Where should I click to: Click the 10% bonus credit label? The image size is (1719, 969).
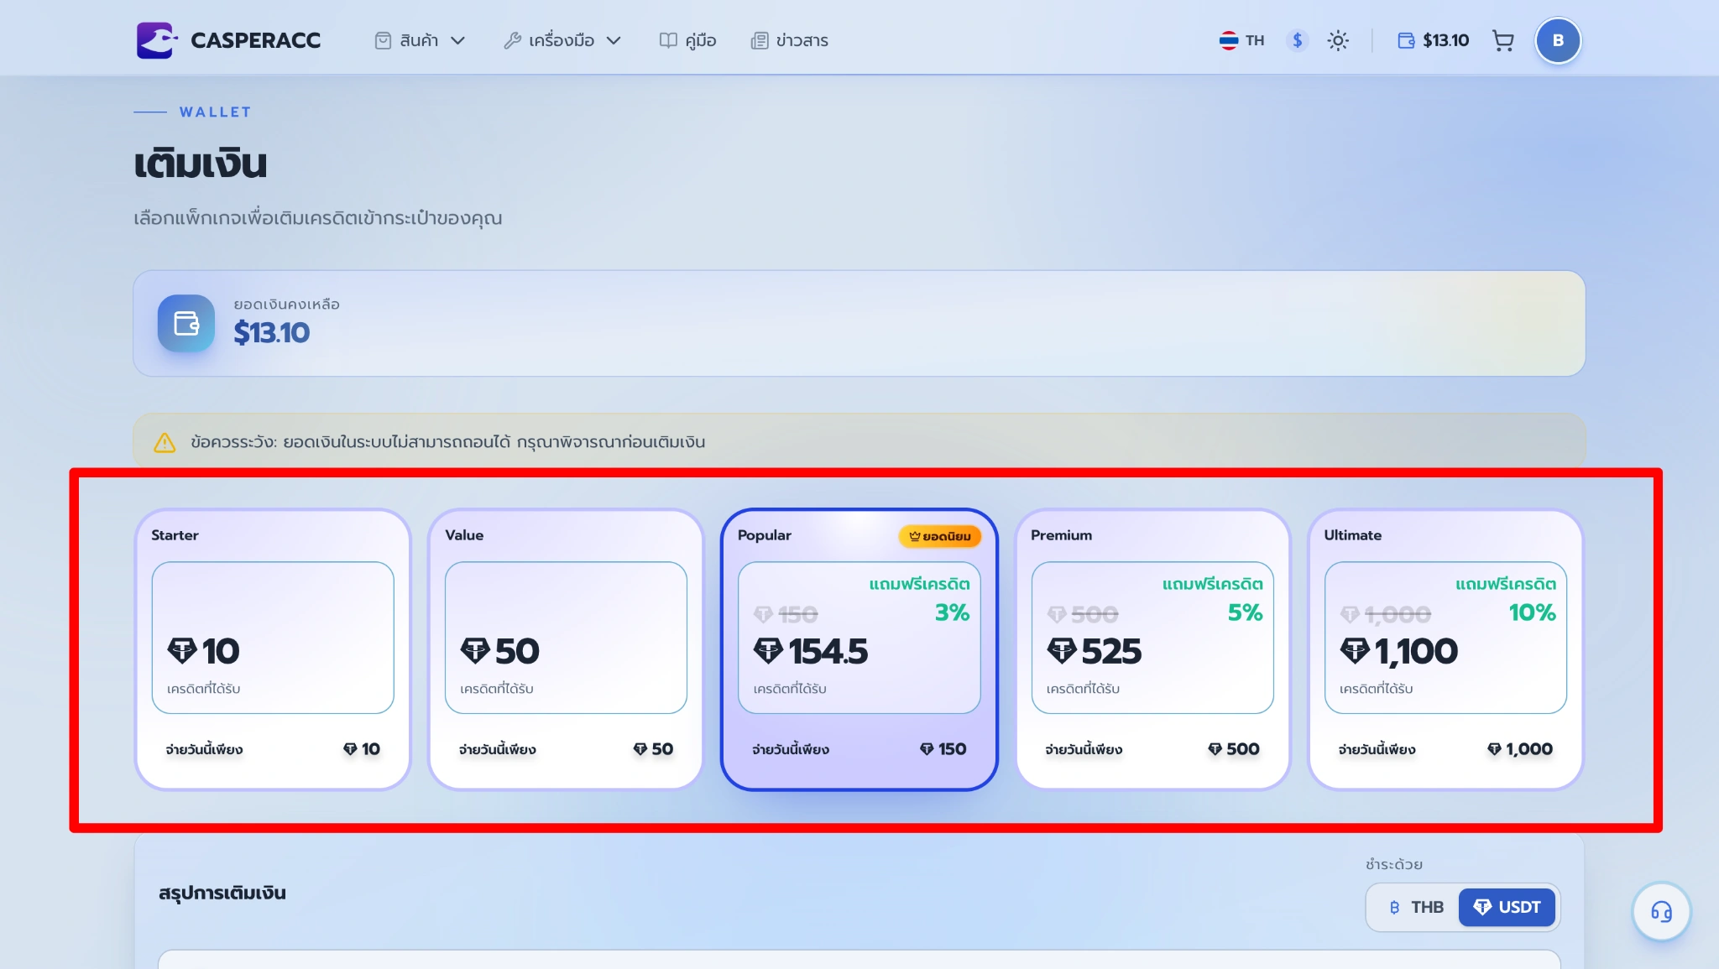click(x=1532, y=612)
